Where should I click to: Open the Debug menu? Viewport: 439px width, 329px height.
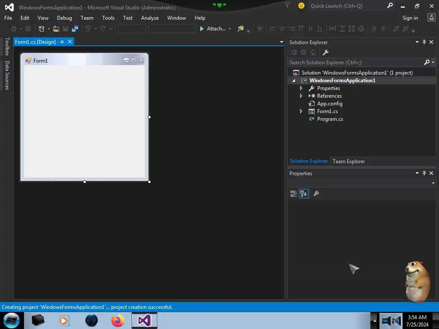tap(64, 18)
